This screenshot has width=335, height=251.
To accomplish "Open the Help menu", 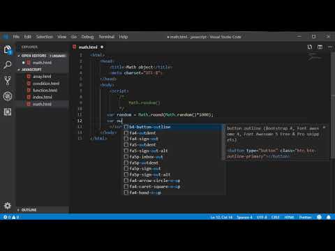I will click(124, 37).
